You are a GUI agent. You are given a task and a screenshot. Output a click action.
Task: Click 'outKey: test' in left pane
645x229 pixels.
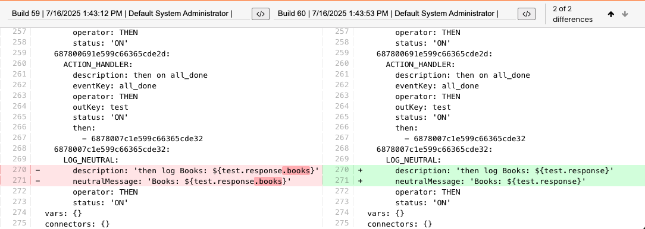101,107
